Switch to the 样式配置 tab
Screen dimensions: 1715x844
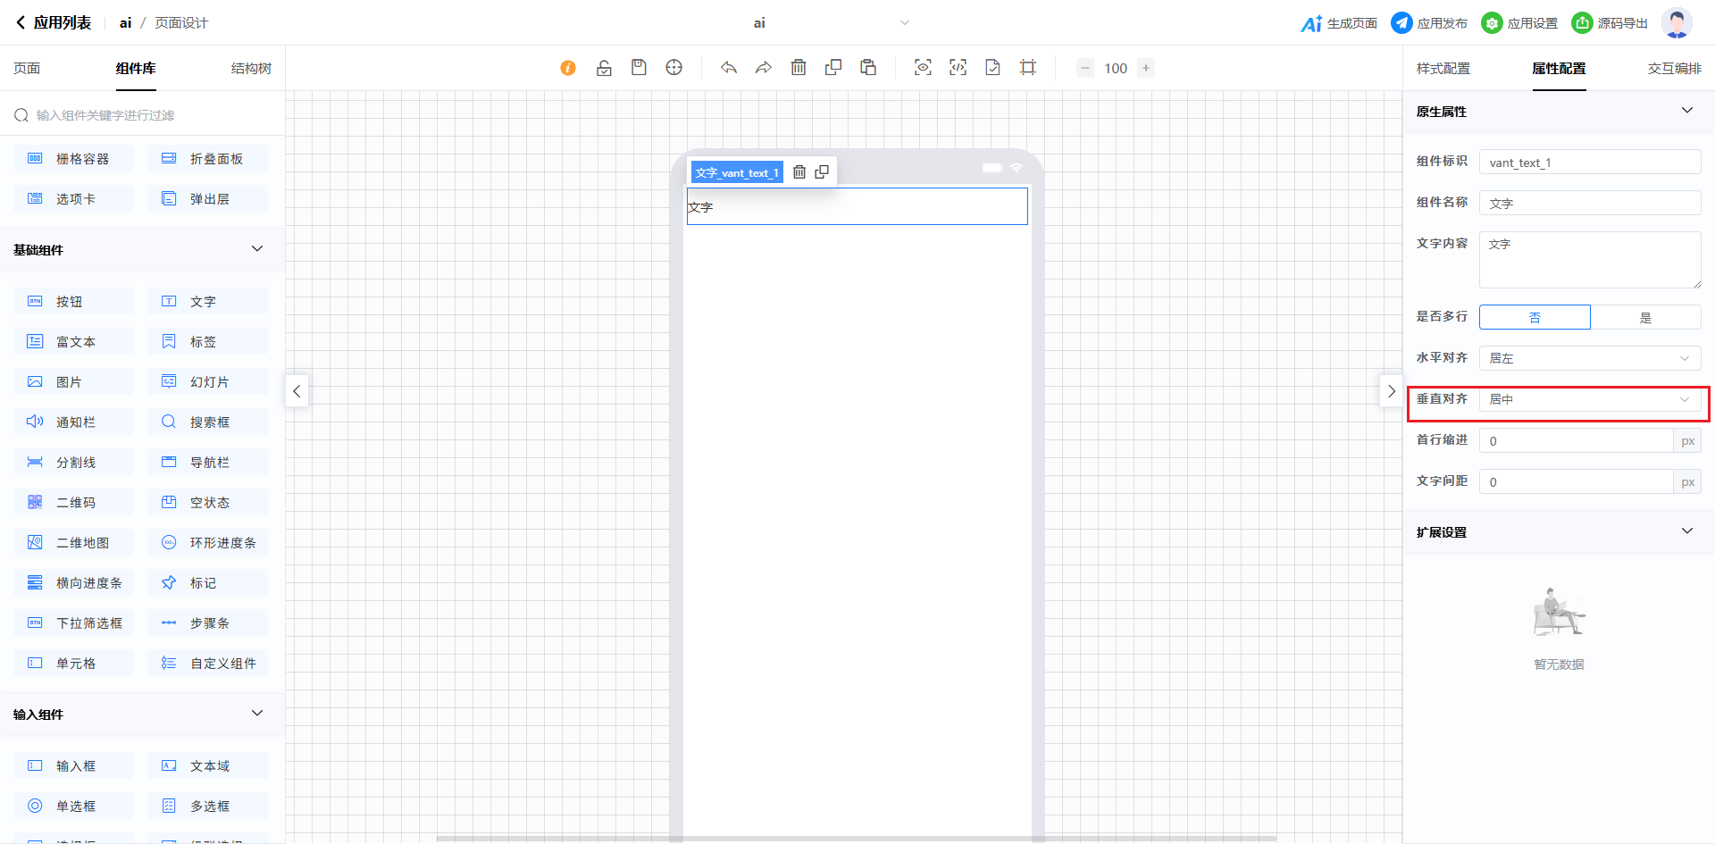tap(1443, 69)
